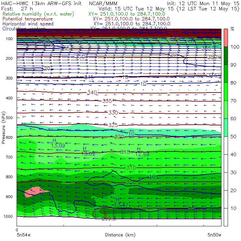Screen dimensions: 241x241
Task: Click the 50–60% aqua color bar segment
Action: (x=226, y=128)
